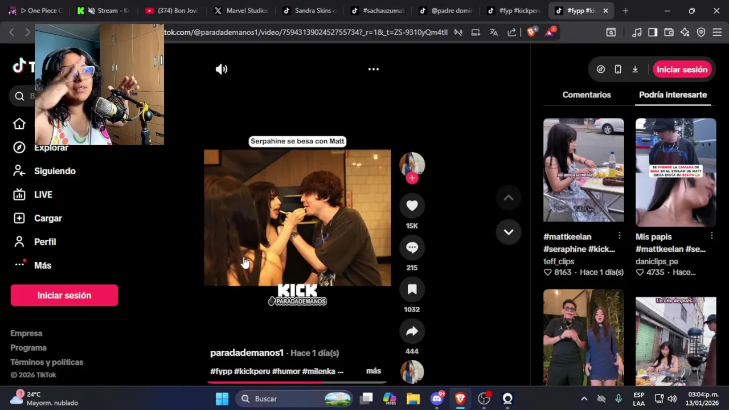Click the teff_clips author name

click(559, 261)
